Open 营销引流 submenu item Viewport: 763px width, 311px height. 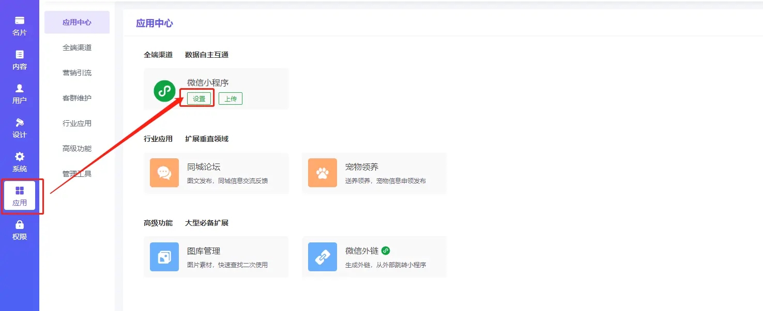77,73
